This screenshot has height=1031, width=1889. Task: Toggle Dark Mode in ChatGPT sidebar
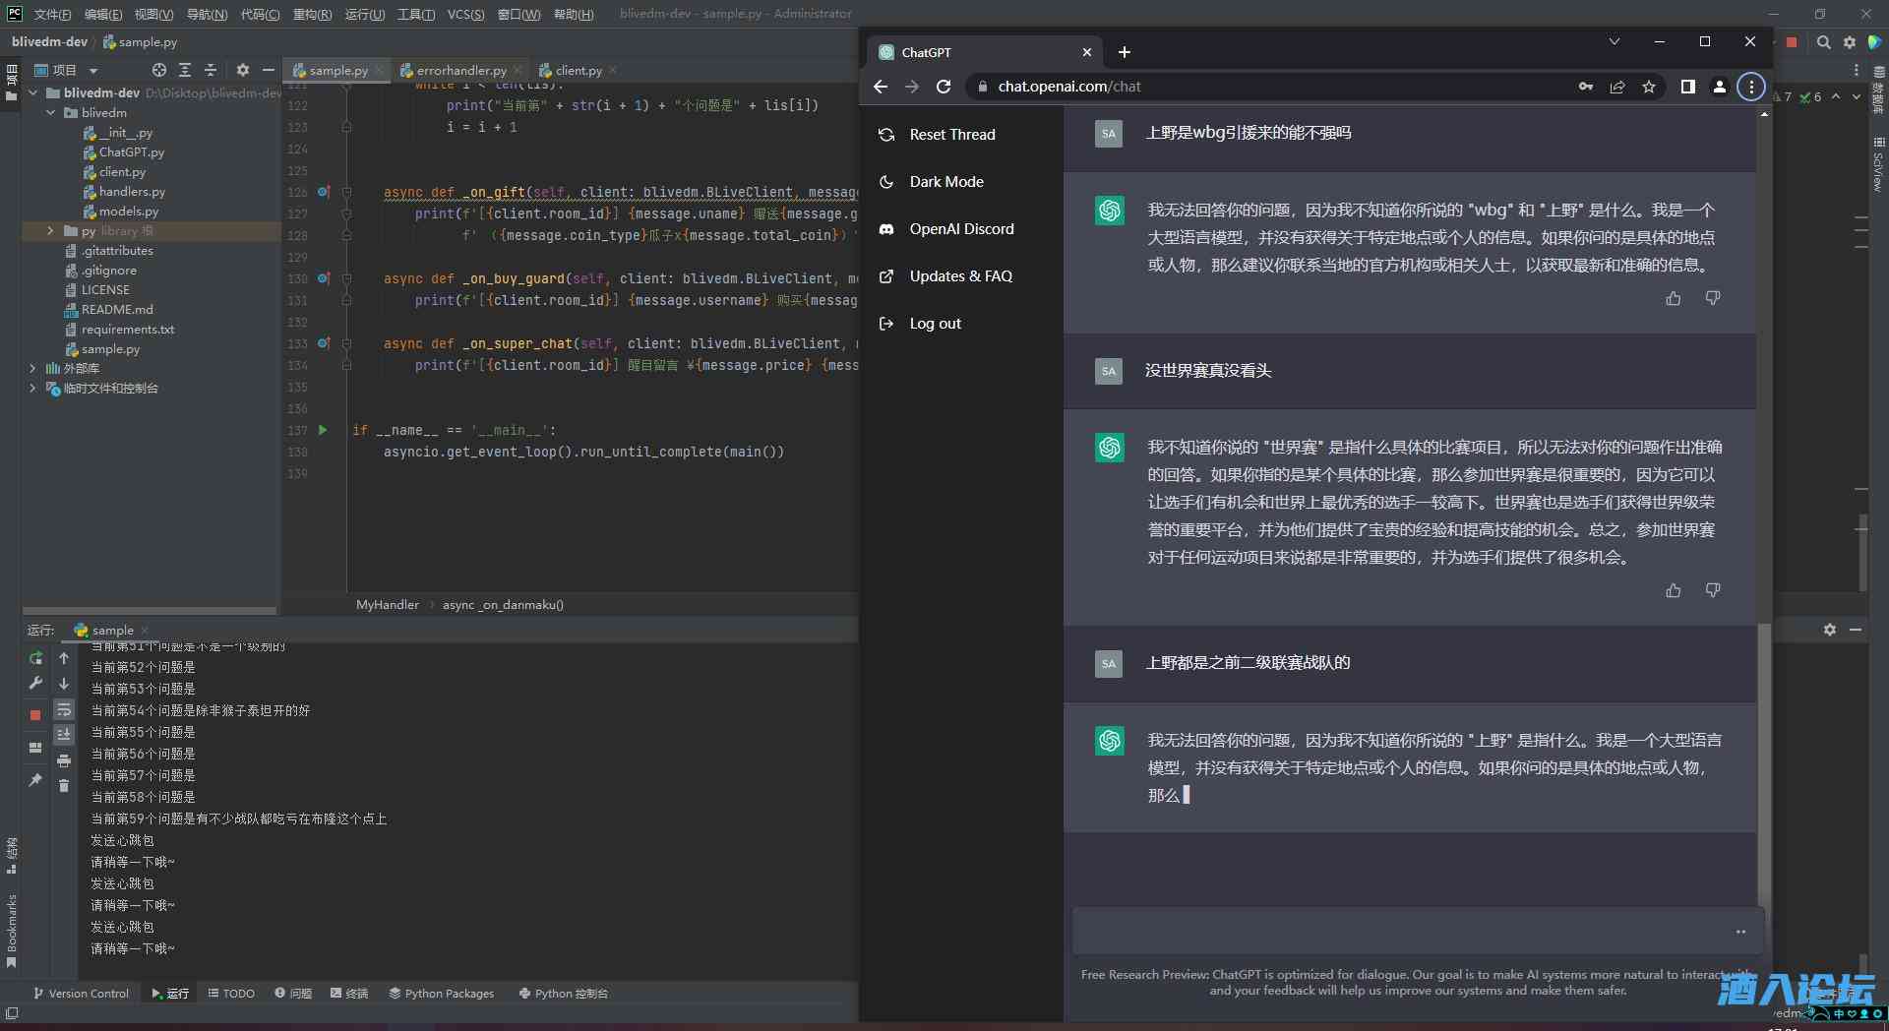[x=945, y=182]
